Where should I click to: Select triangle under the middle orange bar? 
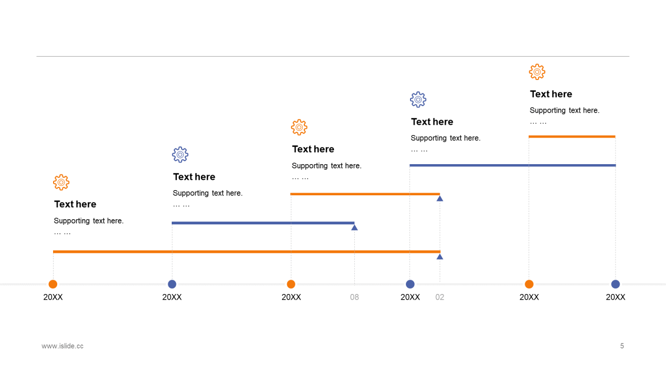pos(440,198)
